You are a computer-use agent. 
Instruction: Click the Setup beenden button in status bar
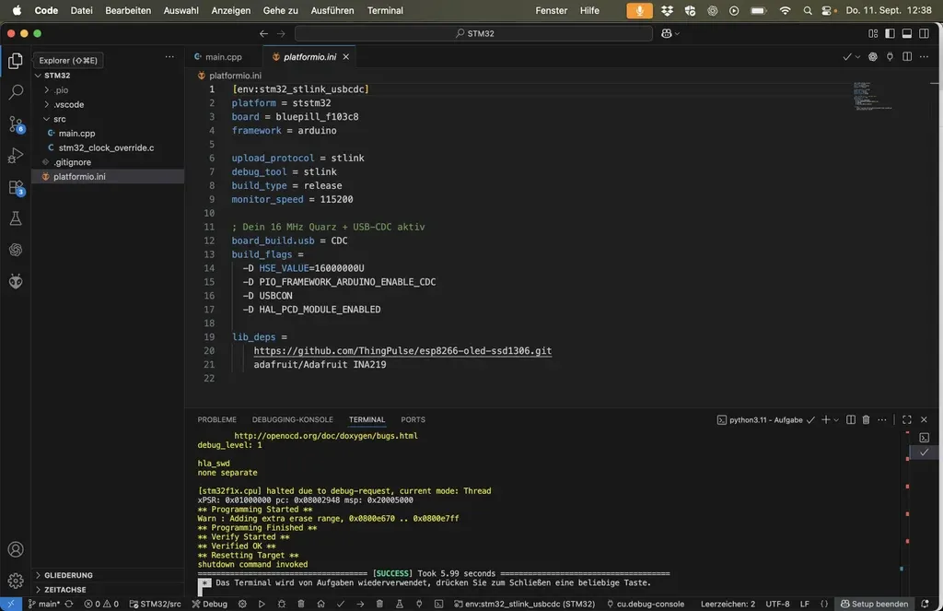873,604
